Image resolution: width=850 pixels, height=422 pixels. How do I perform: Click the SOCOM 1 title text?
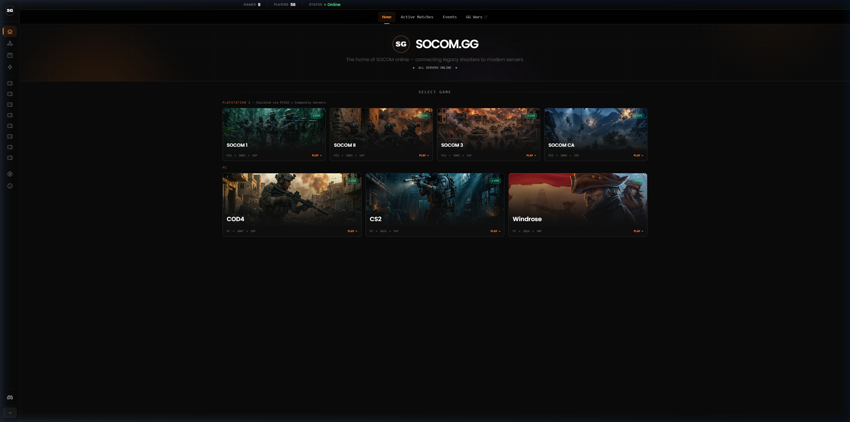tap(237, 145)
